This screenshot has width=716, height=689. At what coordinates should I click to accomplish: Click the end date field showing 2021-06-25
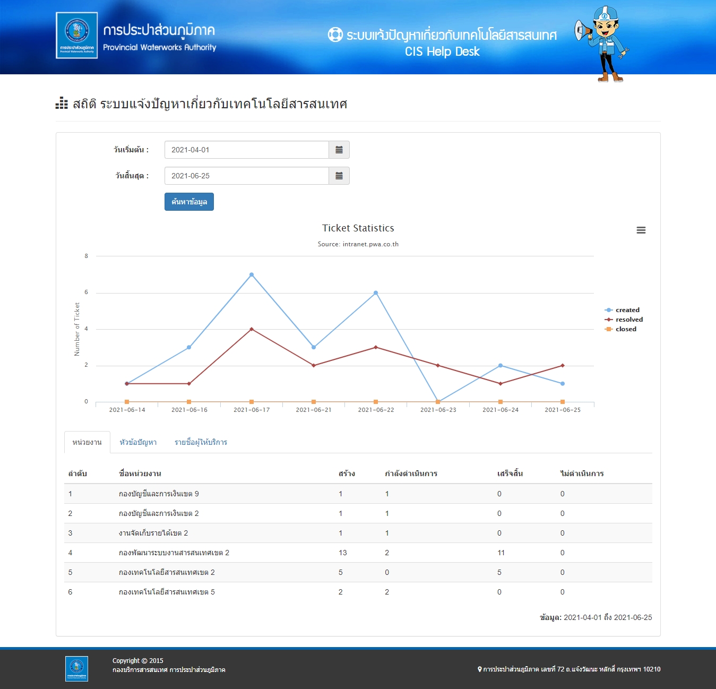coord(246,176)
